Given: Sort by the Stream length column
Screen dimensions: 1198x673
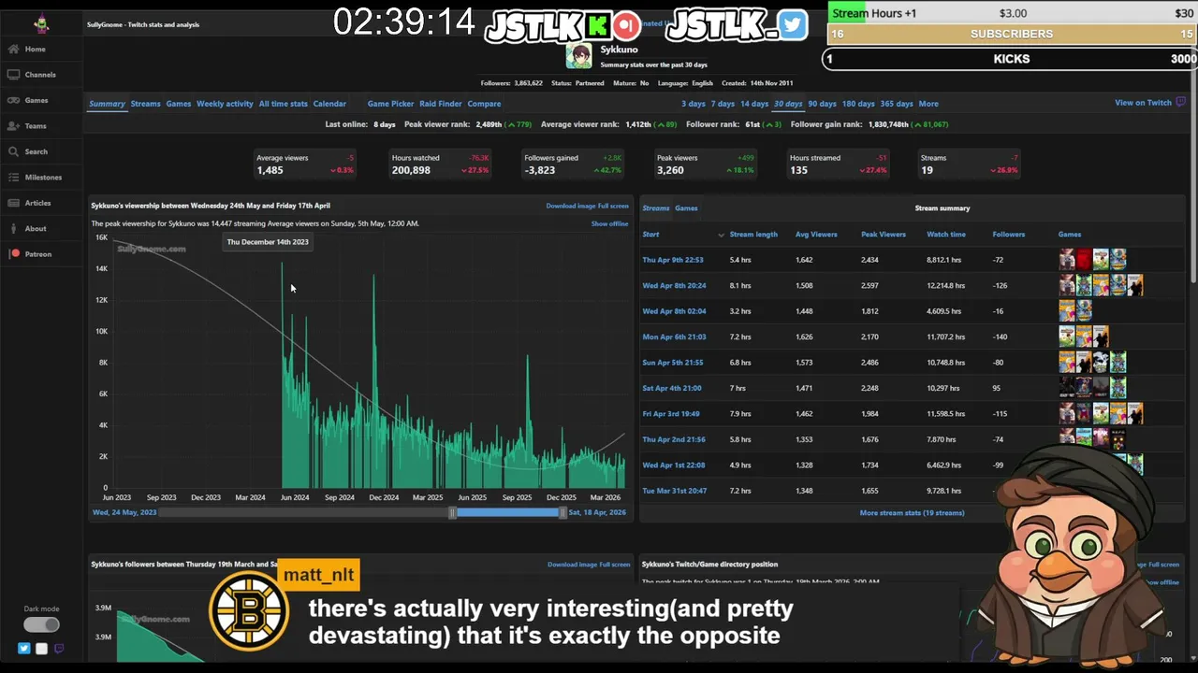Looking at the screenshot, I should [753, 235].
